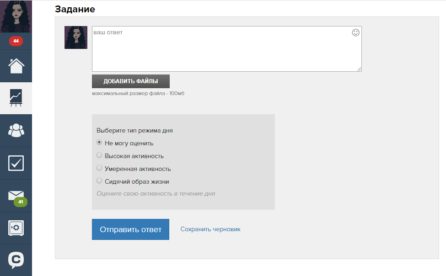Open the mail envelope icon

(x=15, y=195)
